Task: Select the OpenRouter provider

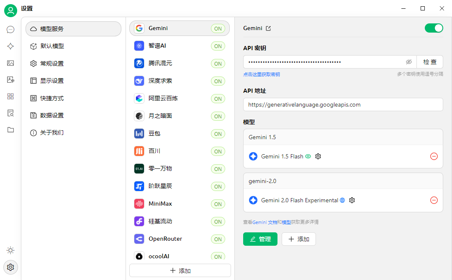Action: [179, 239]
